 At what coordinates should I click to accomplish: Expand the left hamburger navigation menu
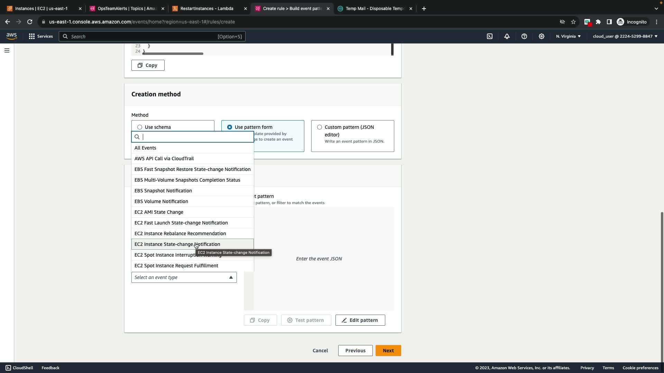[x=7, y=50]
